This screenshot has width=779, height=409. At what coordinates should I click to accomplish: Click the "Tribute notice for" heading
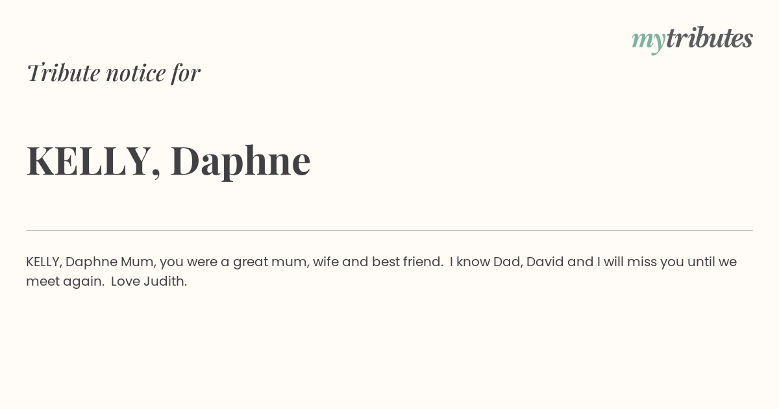[x=113, y=73]
